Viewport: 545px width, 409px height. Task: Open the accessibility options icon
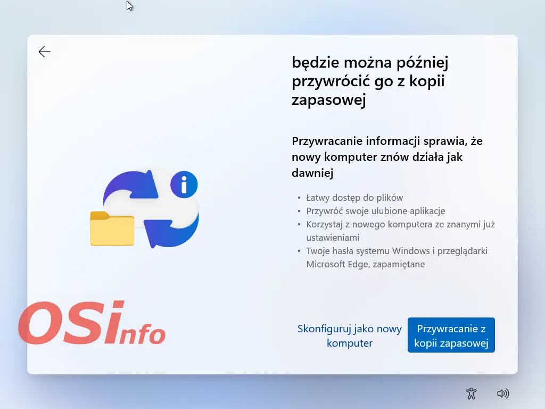471,394
